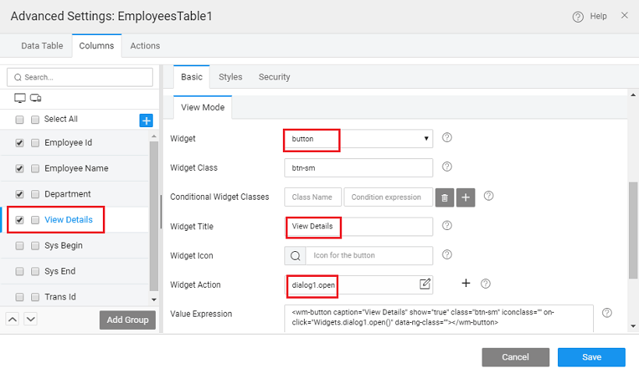Open the Security tab

point(274,77)
